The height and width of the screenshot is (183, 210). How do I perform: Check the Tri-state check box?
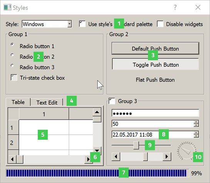[x=14, y=78]
